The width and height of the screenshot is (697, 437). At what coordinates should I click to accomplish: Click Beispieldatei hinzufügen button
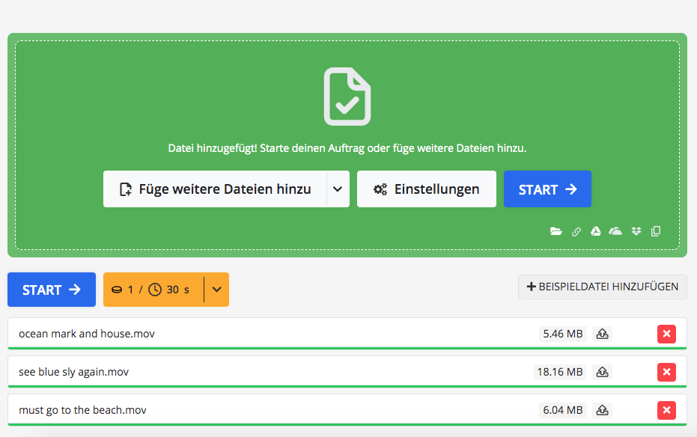[602, 287]
